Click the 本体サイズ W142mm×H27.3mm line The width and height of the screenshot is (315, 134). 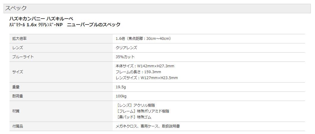(145, 66)
